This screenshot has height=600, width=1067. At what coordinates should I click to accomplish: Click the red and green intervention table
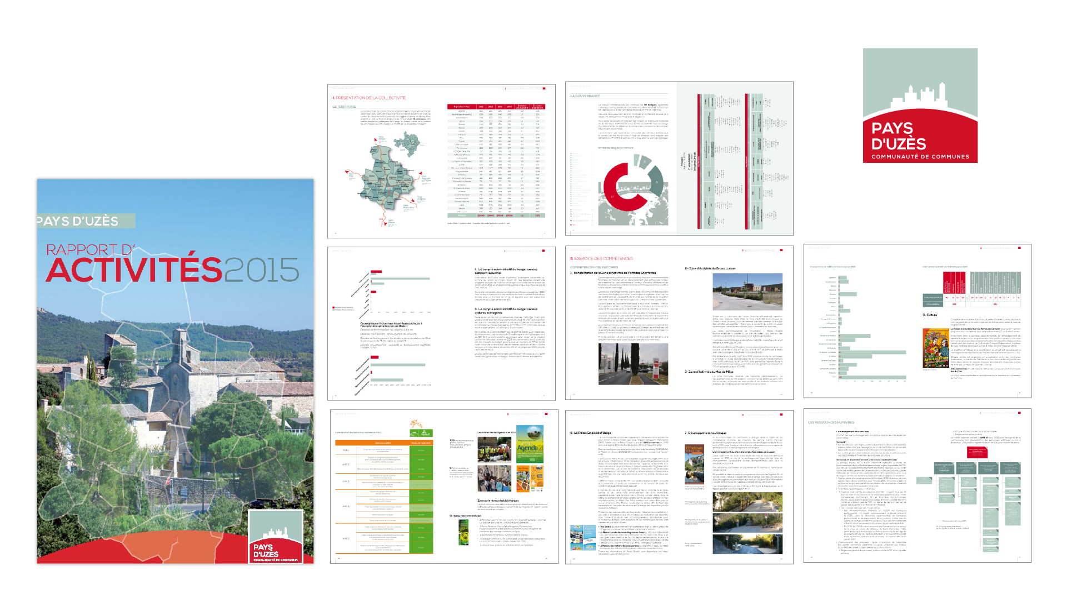pos(971,289)
